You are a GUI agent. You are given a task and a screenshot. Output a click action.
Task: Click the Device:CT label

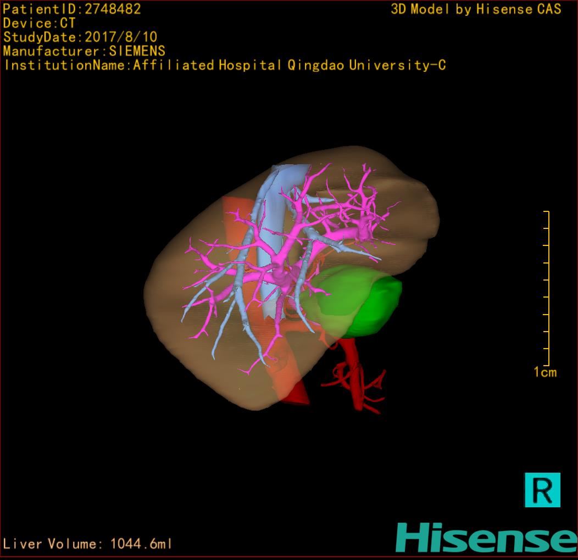pos(39,23)
